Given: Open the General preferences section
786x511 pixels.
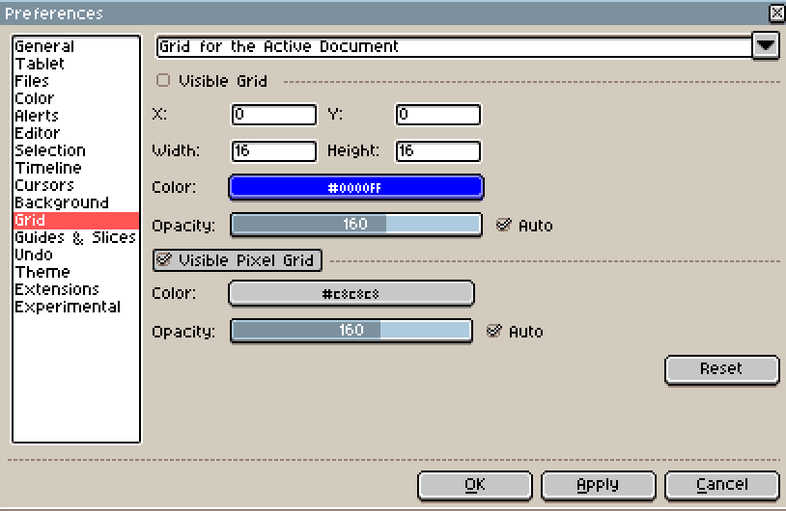Looking at the screenshot, I should pos(44,46).
